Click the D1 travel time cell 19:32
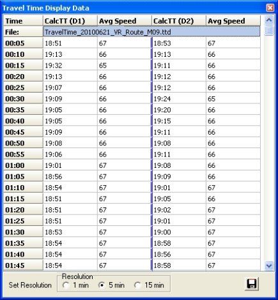The image size is (278, 300). coord(70,65)
